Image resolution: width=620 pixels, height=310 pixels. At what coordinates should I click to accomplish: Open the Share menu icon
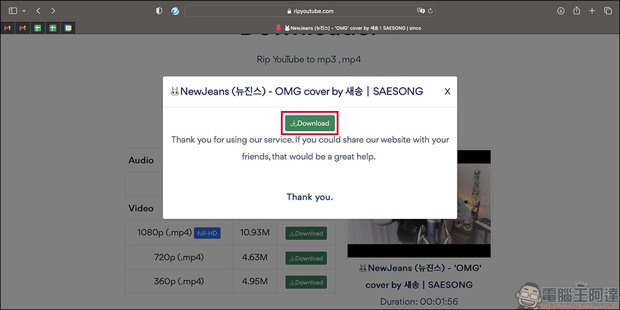coord(577,11)
